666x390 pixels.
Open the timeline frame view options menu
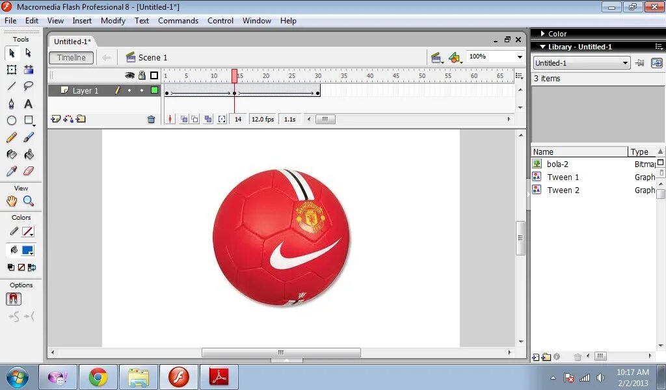point(520,75)
